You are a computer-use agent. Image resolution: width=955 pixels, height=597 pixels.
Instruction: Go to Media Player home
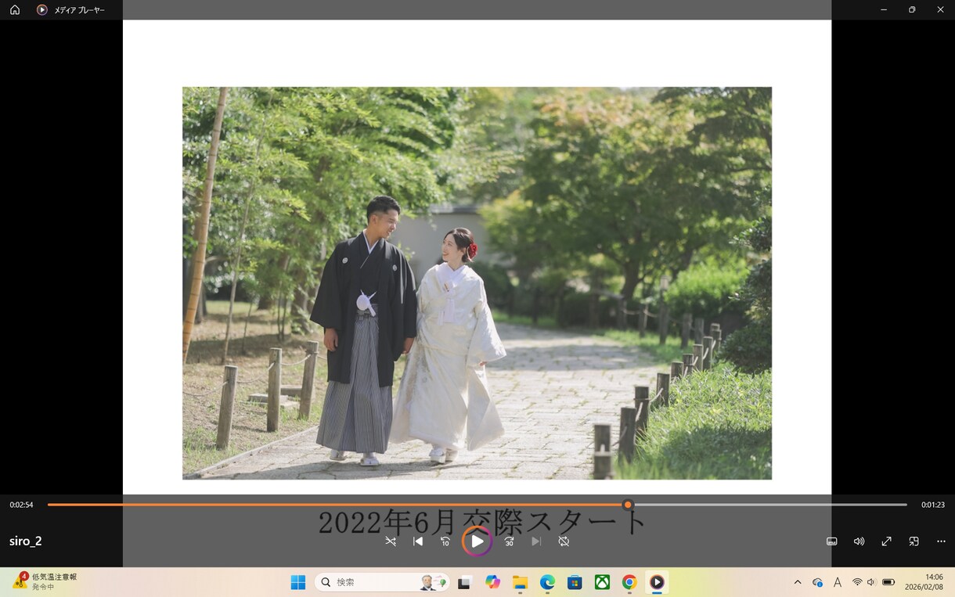[x=14, y=10]
